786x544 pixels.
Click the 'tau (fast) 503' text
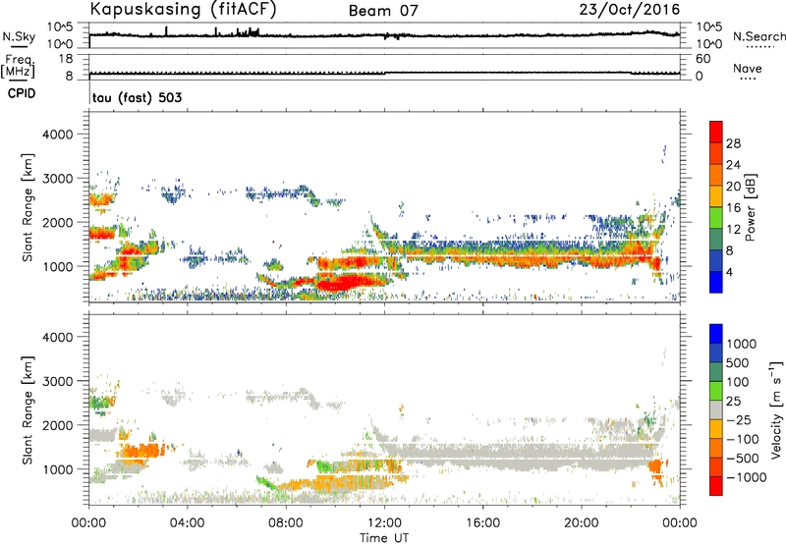pyautogui.click(x=137, y=97)
